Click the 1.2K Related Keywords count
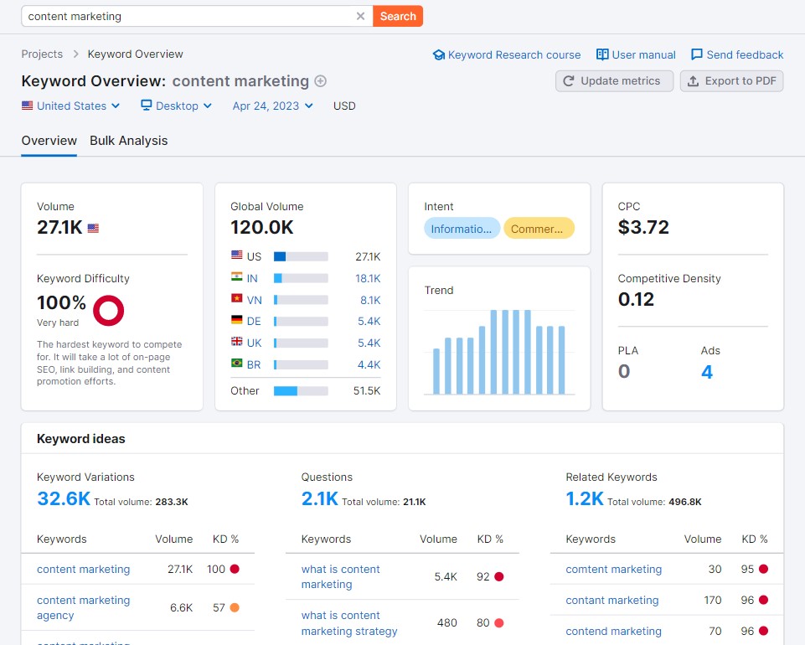The height and width of the screenshot is (645, 805). (585, 498)
